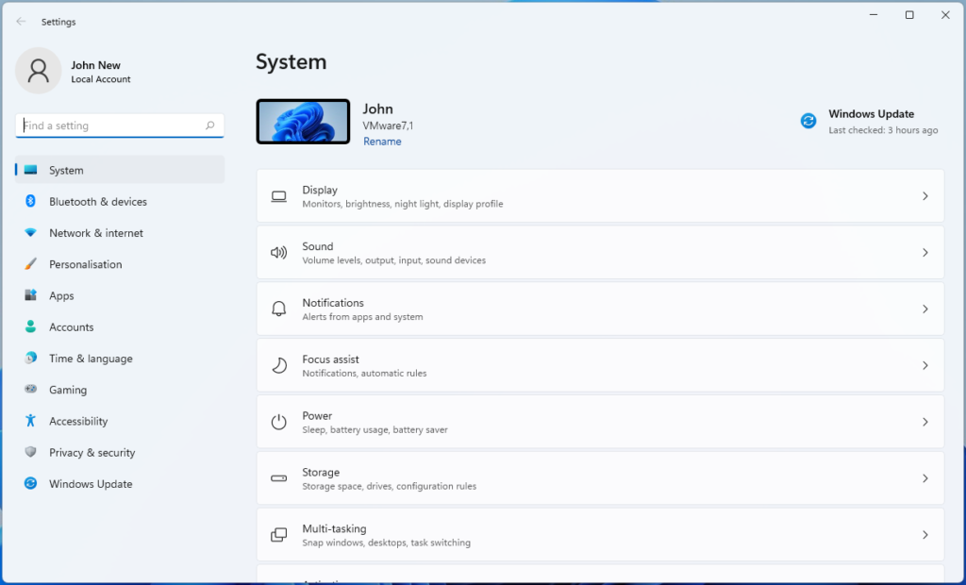Screen dimensions: 966x585
Task: Select the John New account avatar
Action: coord(38,71)
